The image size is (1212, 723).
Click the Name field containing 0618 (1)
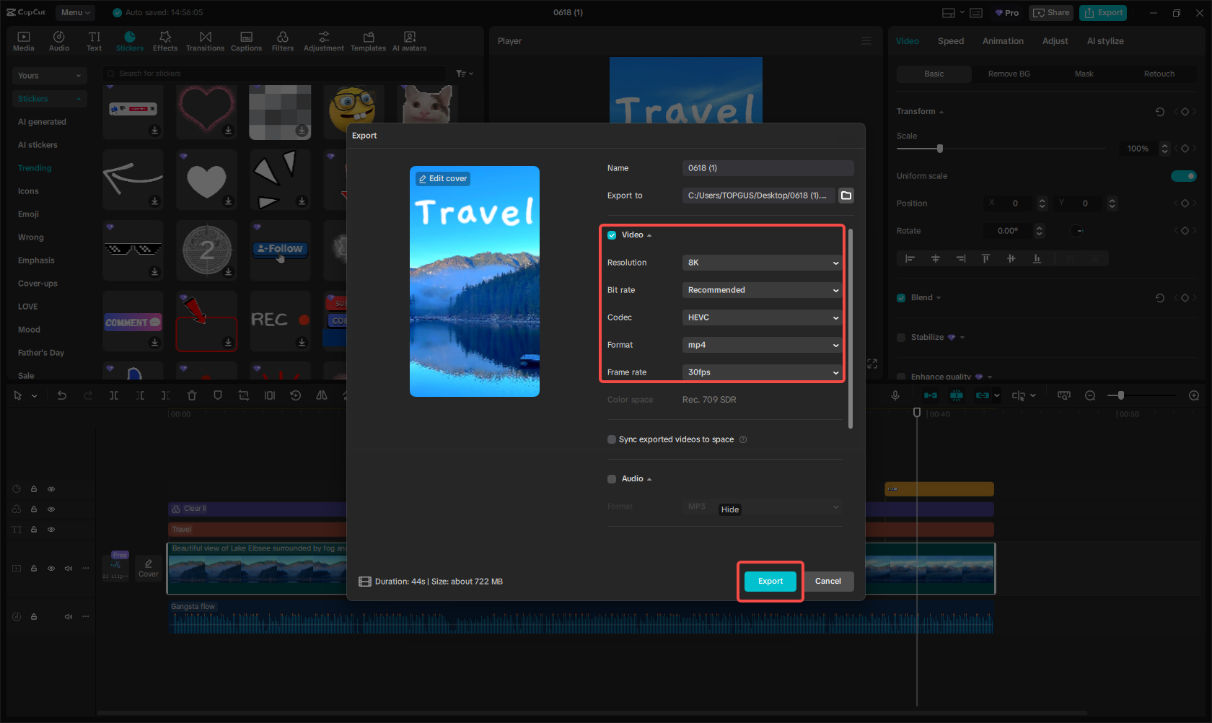tap(768, 168)
